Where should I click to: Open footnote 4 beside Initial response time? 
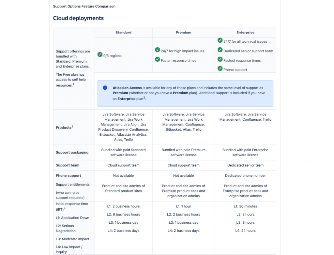click(x=65, y=208)
